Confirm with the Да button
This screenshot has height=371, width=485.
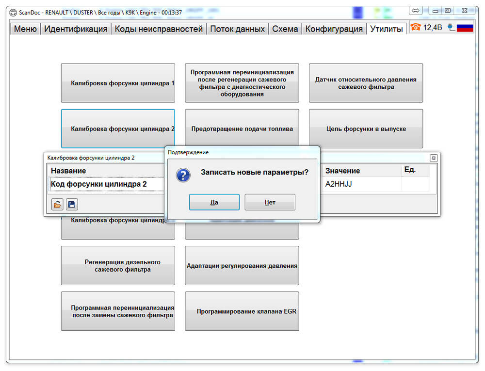214,202
